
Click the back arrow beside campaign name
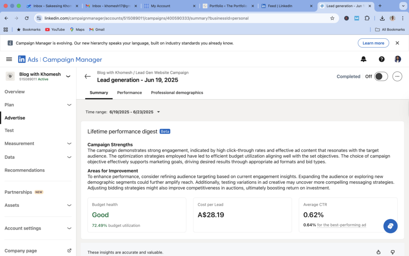87,76
